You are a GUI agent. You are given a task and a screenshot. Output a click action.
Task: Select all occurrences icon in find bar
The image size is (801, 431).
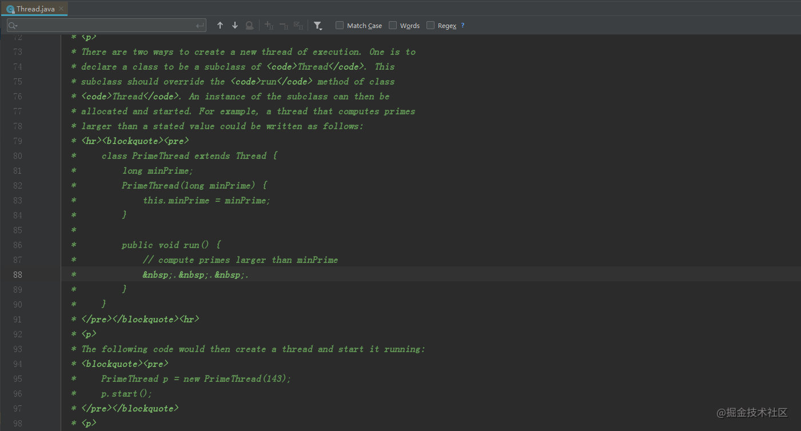(x=298, y=25)
